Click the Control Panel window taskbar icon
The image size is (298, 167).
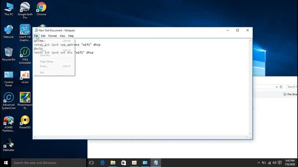pyautogui.click(x=145, y=163)
